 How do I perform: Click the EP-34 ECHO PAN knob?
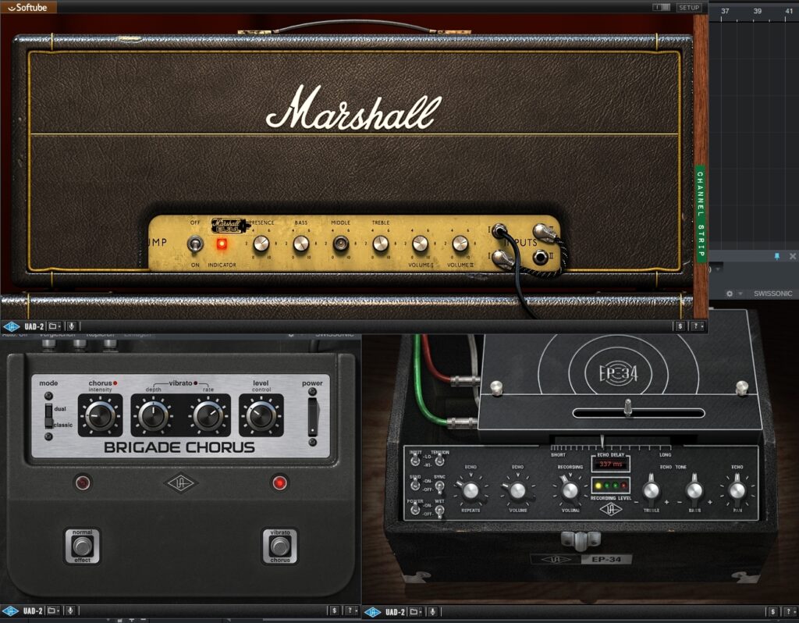click(737, 490)
